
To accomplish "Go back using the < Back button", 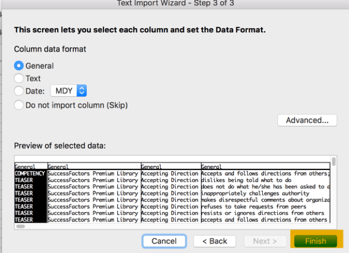I will pyautogui.click(x=214, y=241).
